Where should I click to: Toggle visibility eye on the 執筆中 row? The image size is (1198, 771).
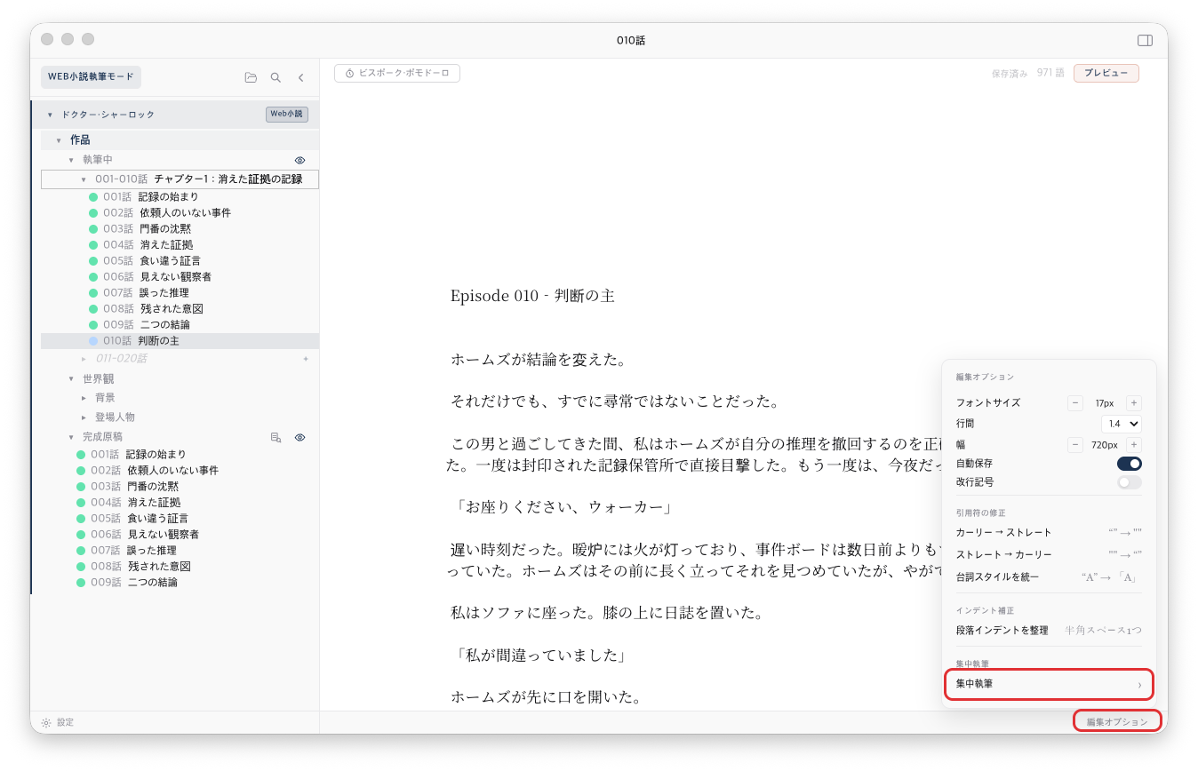pyautogui.click(x=299, y=160)
